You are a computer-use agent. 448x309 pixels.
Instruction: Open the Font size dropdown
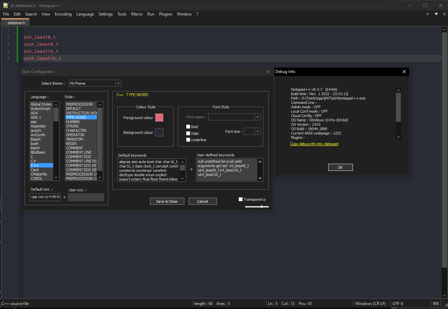pos(258,131)
